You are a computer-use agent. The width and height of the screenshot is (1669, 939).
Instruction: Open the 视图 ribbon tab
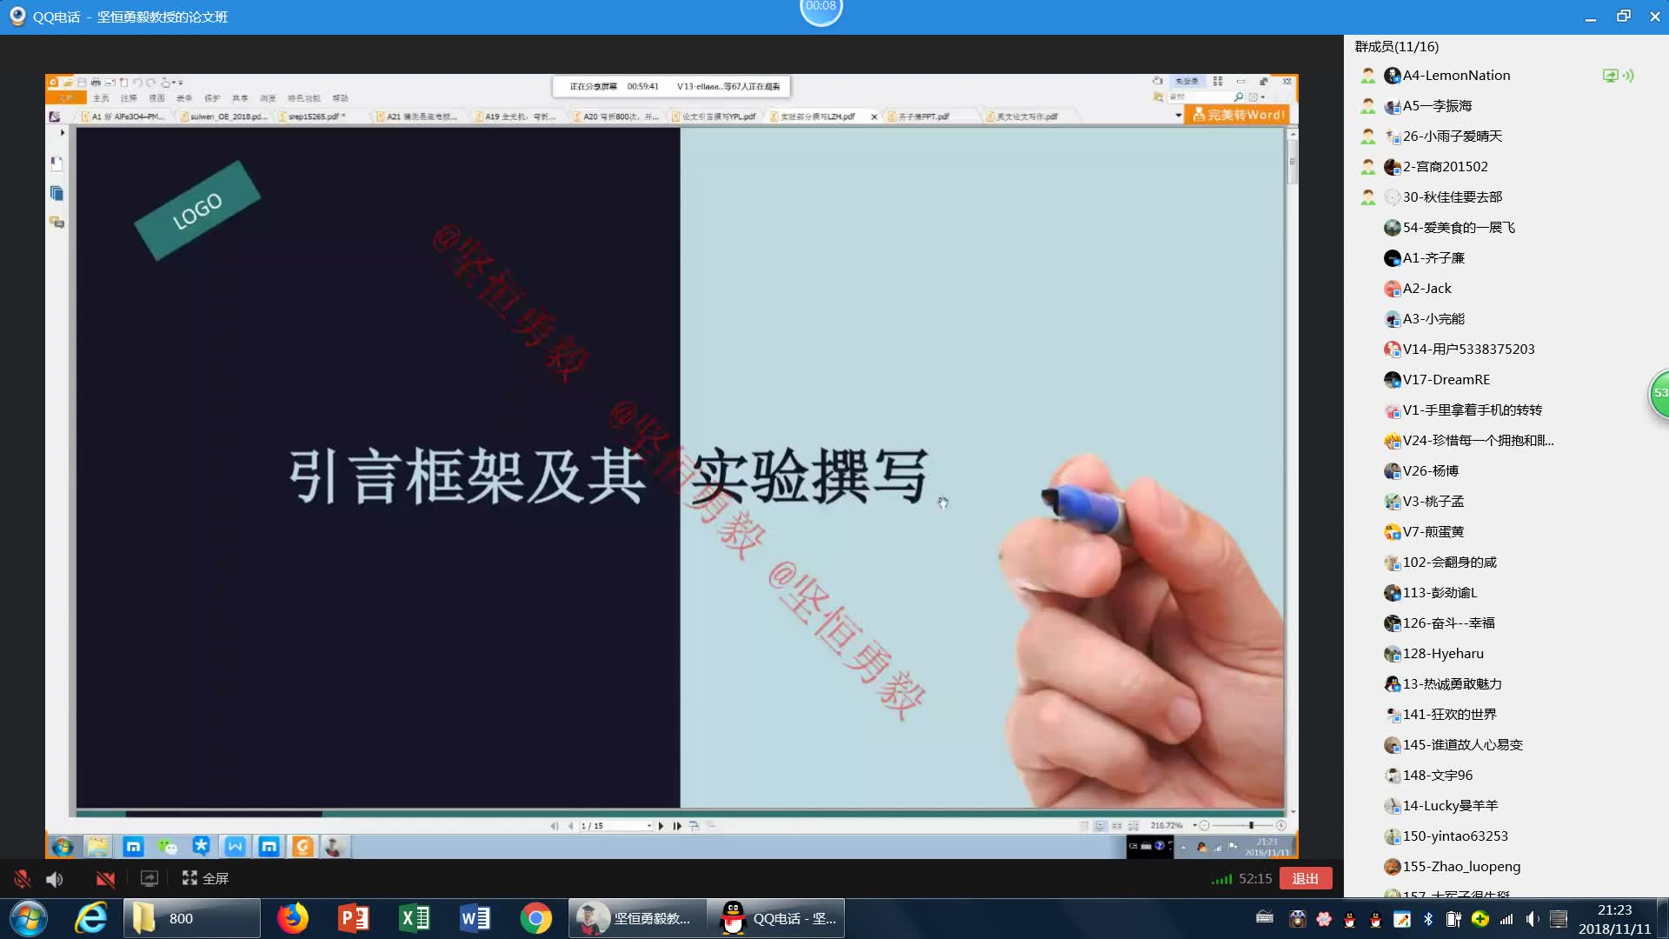[x=156, y=98]
